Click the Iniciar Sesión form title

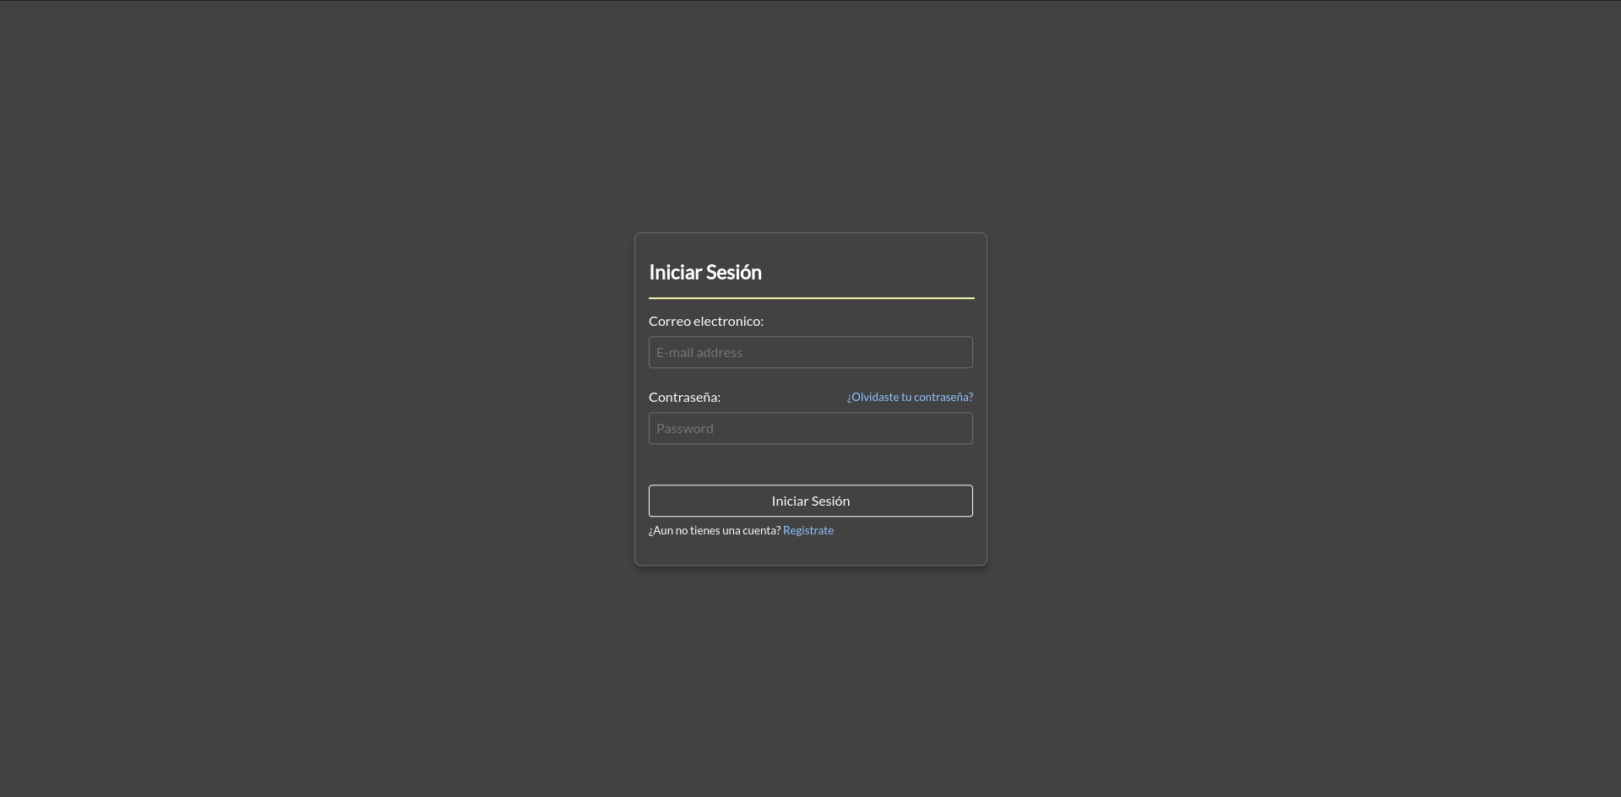pyautogui.click(x=705, y=272)
